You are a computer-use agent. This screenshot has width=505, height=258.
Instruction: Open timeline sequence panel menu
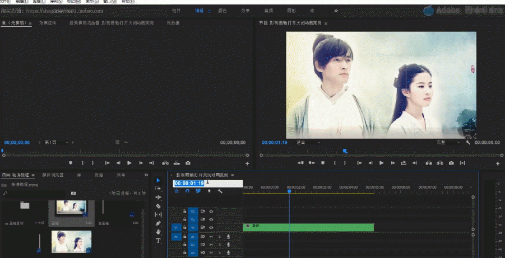(233, 175)
